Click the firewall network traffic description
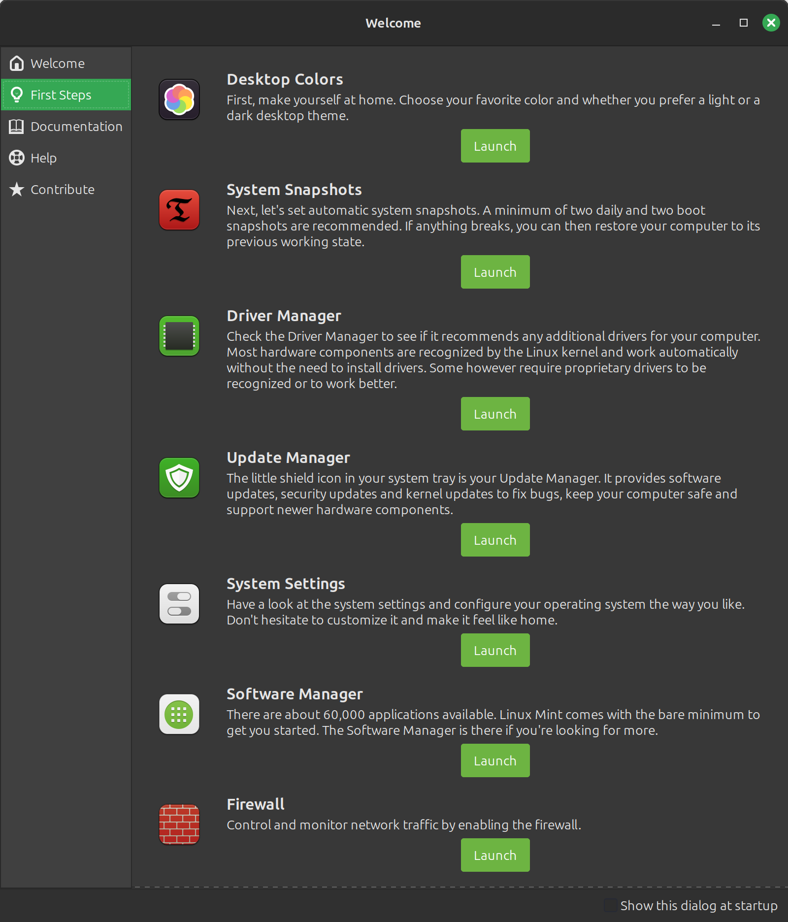The image size is (788, 922). [404, 825]
